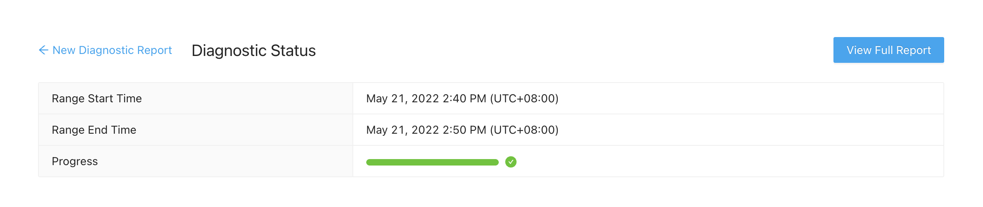
Task: Click the UTC+08:00 text in the start row
Action: coord(524,99)
